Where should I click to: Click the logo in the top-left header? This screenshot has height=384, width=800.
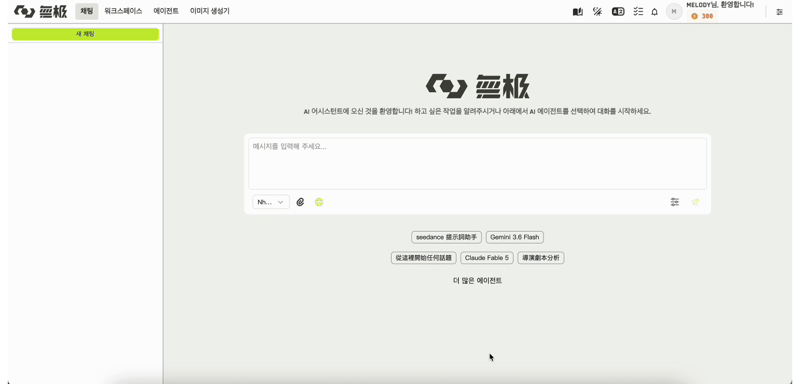pyautogui.click(x=41, y=11)
